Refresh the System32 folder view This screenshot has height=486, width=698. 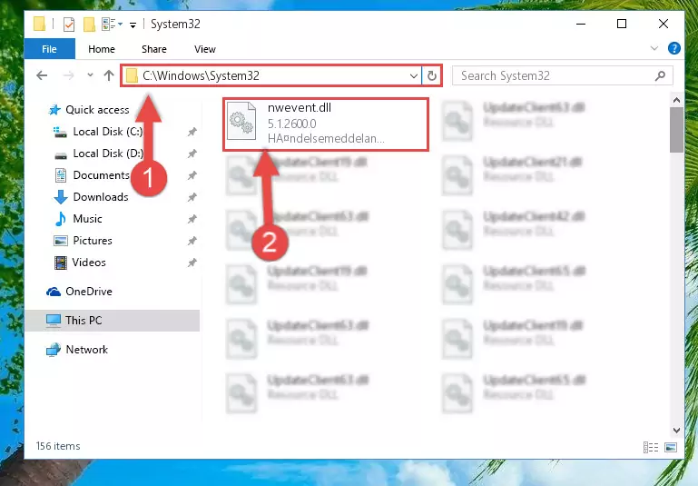click(x=432, y=75)
